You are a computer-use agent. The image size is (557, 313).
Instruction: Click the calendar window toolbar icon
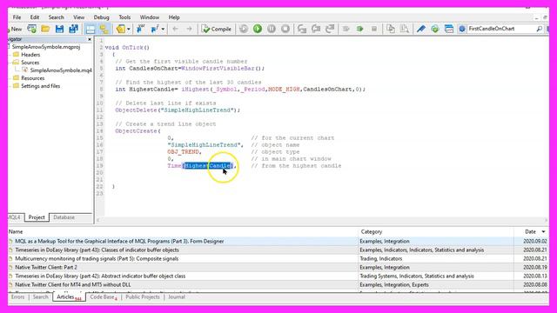click(x=449, y=29)
